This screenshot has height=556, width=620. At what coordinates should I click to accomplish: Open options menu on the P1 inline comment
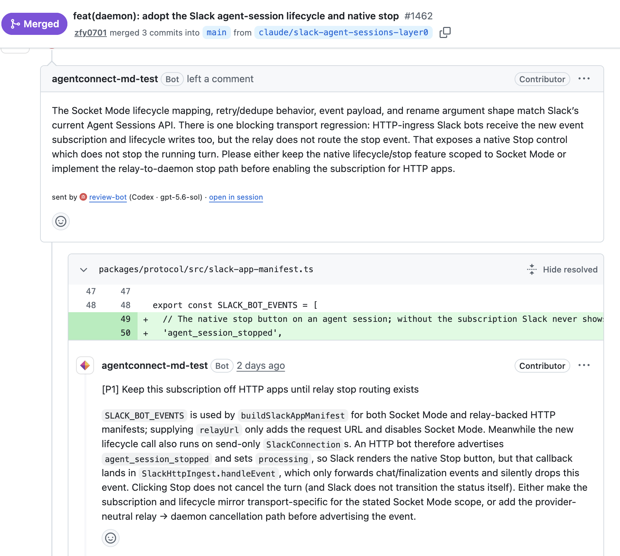tap(584, 365)
